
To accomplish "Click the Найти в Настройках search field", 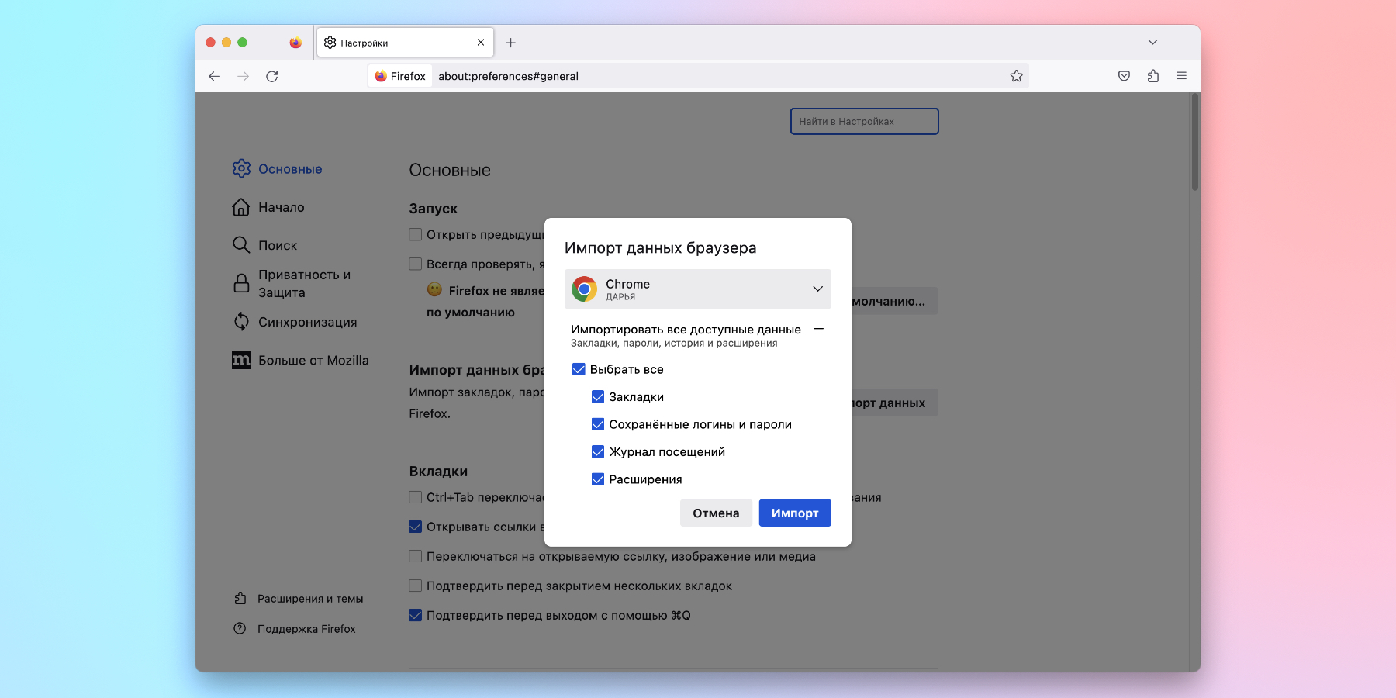I will [865, 122].
